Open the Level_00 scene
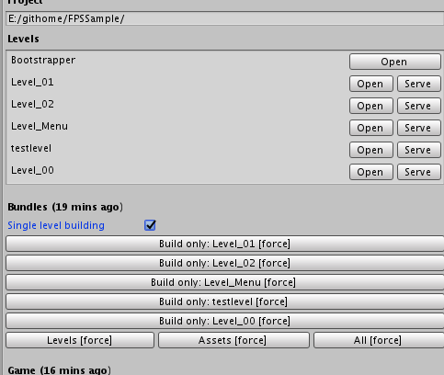The image size is (444, 375). point(371,172)
